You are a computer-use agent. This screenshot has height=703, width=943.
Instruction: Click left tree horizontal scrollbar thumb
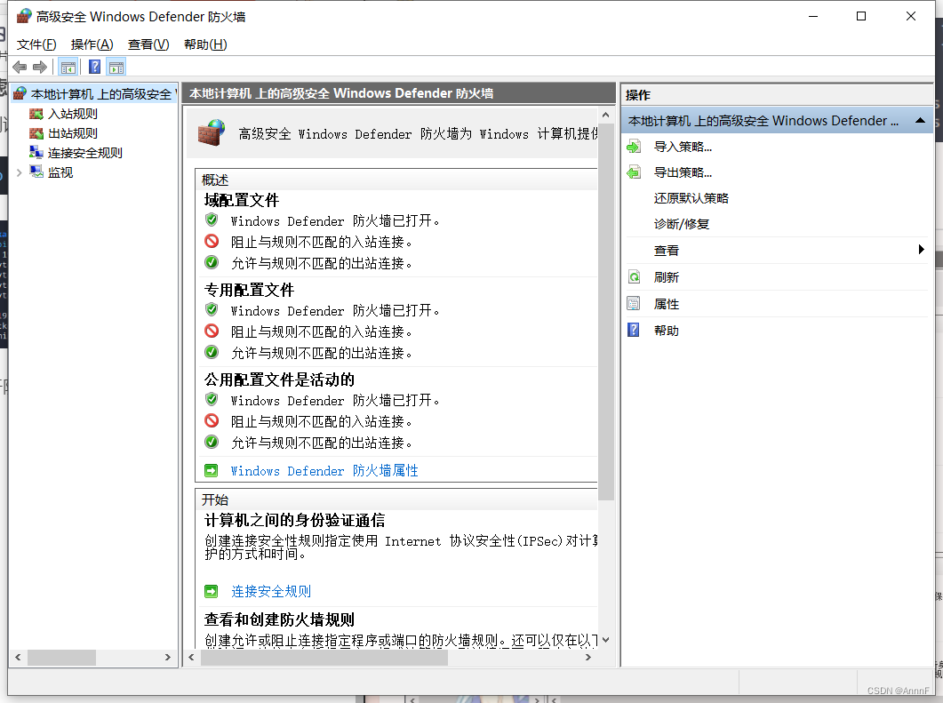click(61, 658)
